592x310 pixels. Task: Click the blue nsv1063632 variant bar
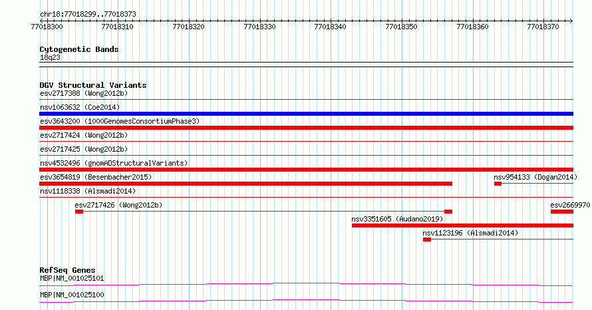pos(306,114)
